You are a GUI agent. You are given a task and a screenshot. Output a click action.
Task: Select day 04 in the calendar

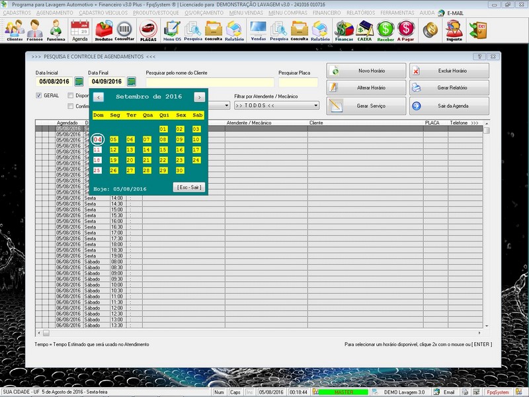pos(97,140)
